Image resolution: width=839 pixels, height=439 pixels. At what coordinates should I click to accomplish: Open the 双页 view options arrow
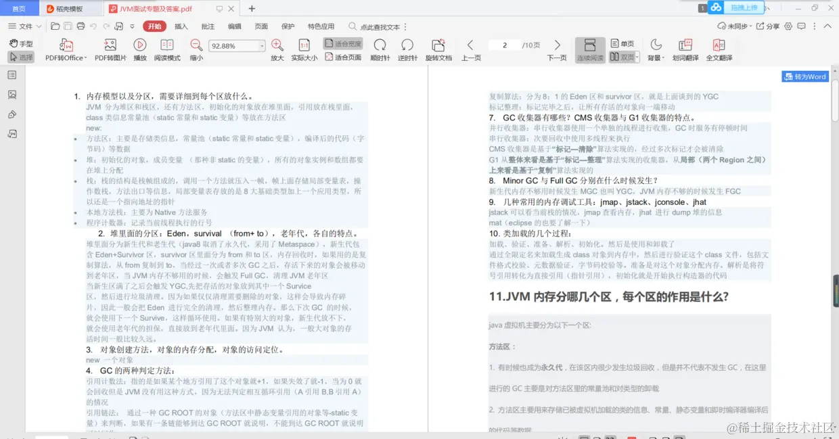[637, 57]
